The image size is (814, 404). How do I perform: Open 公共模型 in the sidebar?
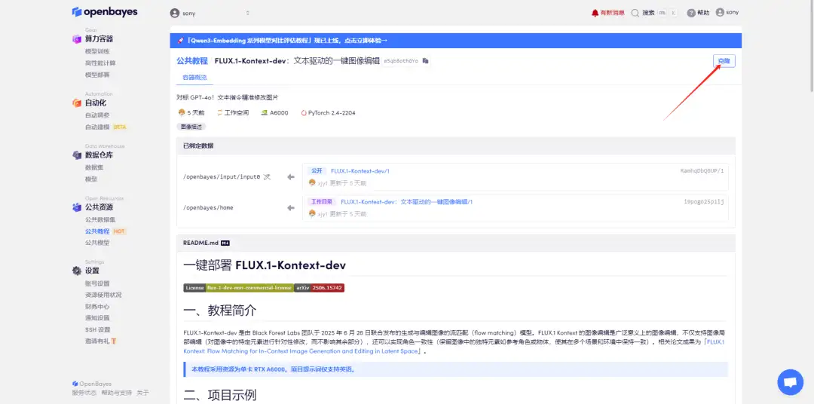pyautogui.click(x=97, y=243)
